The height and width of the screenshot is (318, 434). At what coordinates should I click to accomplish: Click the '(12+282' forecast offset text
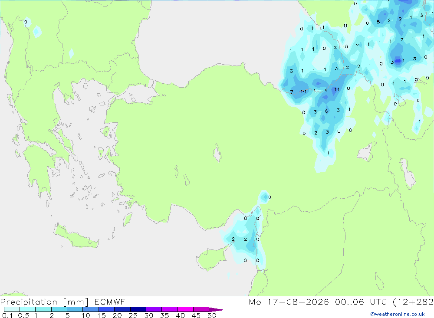pyautogui.click(x=413, y=302)
